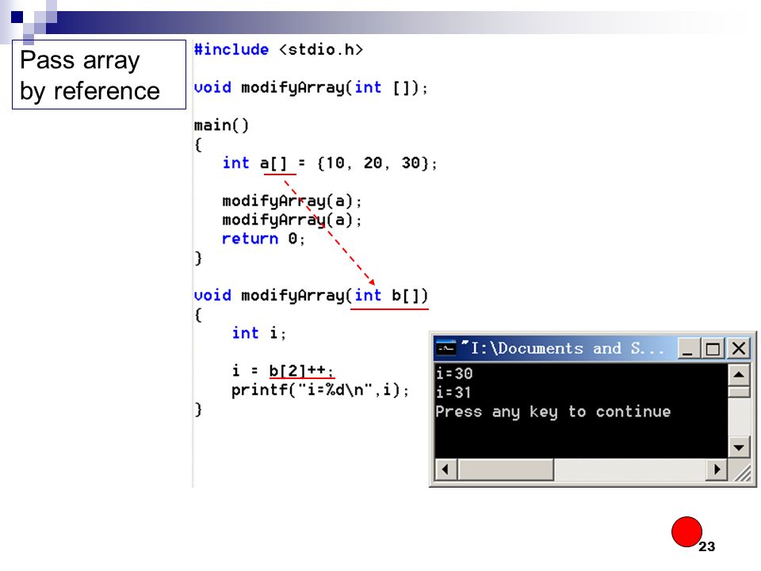Maximize the console window
Image resolution: width=761 pixels, height=571 pixels.
point(713,349)
